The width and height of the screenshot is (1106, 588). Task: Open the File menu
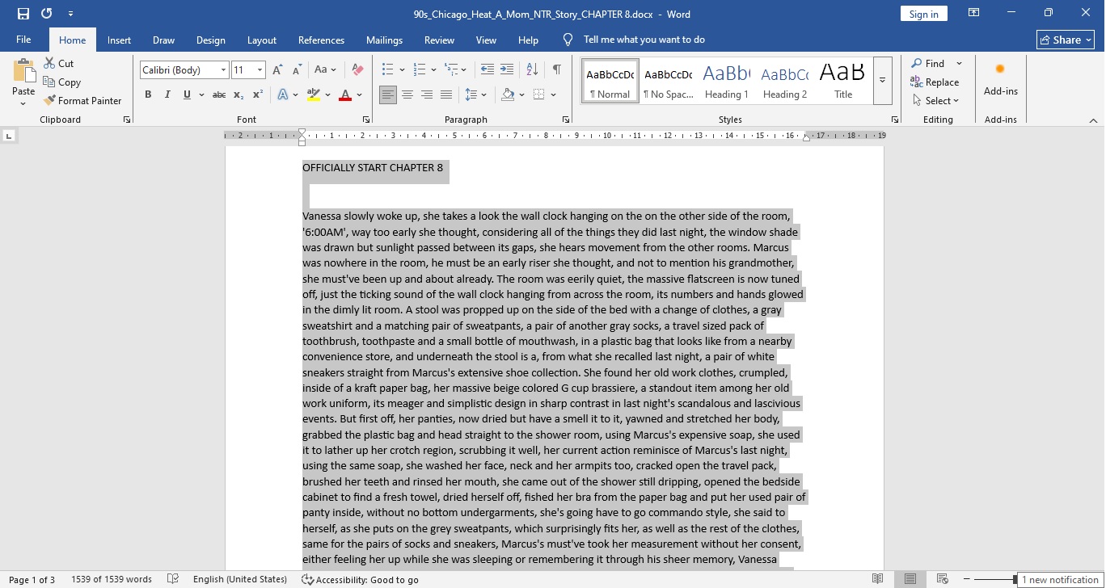click(23, 40)
